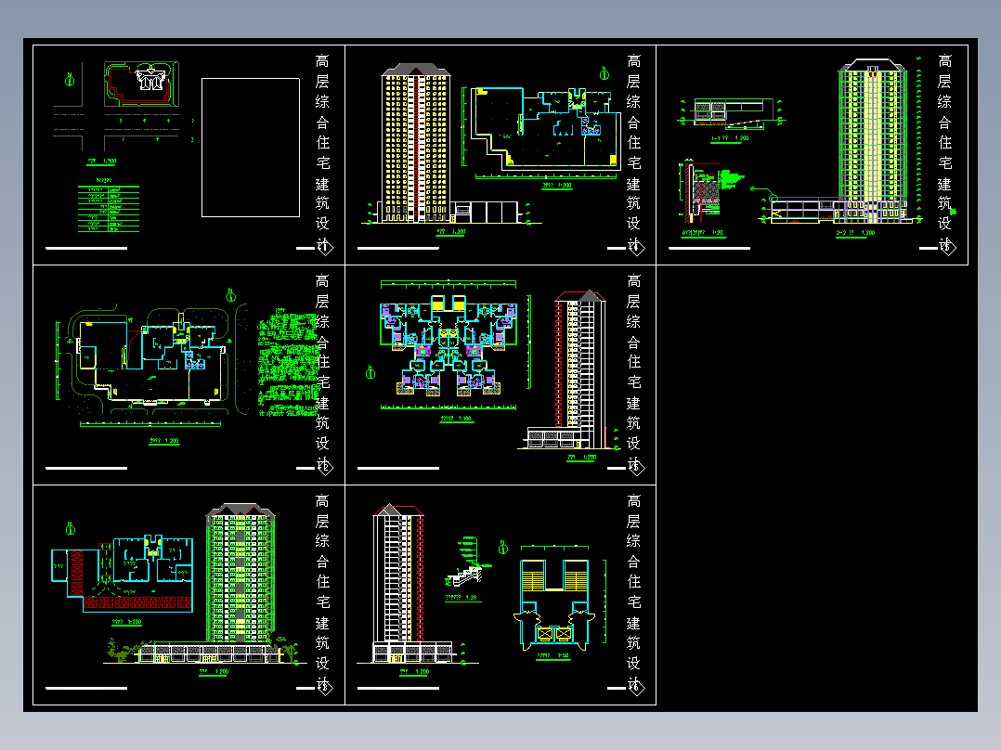Select the 2-2 tower section with the yellow core
The image size is (1001, 750).
pos(873,140)
